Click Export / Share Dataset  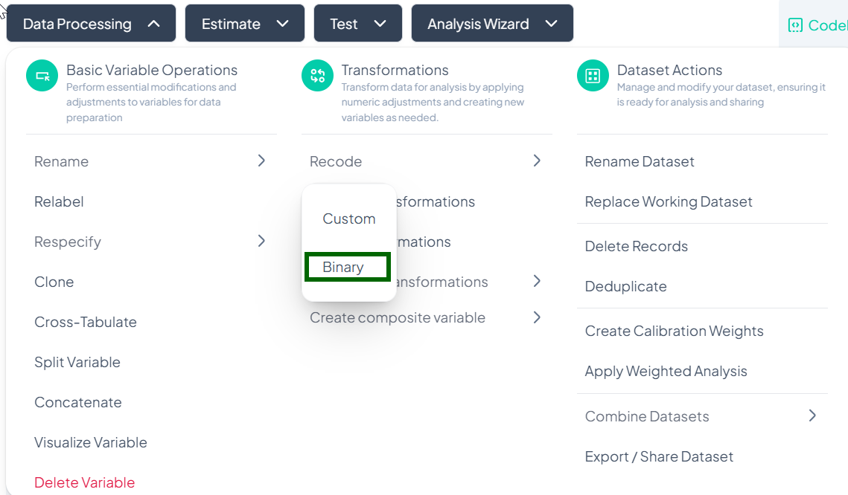click(659, 456)
